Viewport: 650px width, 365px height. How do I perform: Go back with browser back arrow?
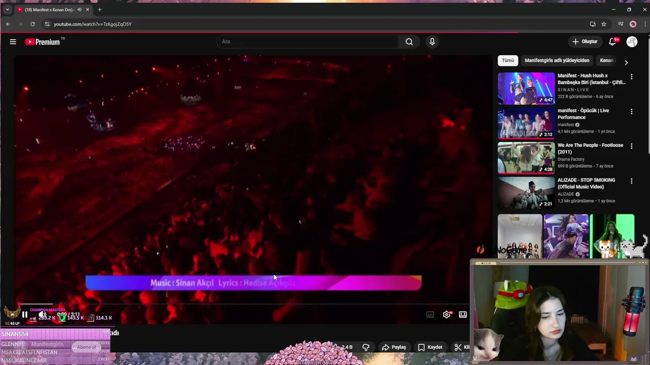(x=8, y=24)
